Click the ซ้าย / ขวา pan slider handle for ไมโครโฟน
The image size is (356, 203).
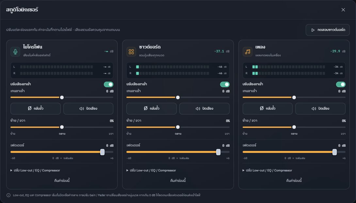click(62, 127)
